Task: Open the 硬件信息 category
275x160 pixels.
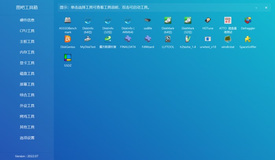Action: (27, 20)
